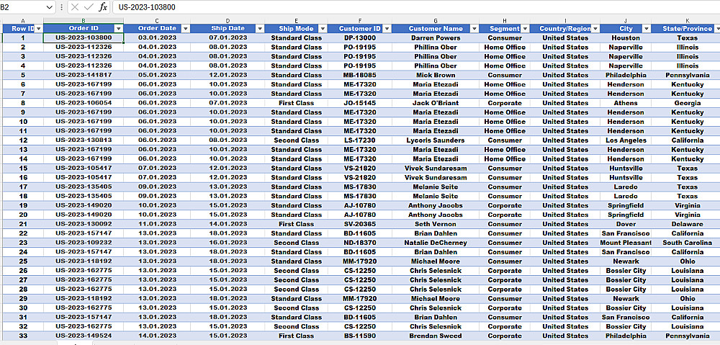
Task: Click customer name Brendan Sweed
Action: (436, 336)
